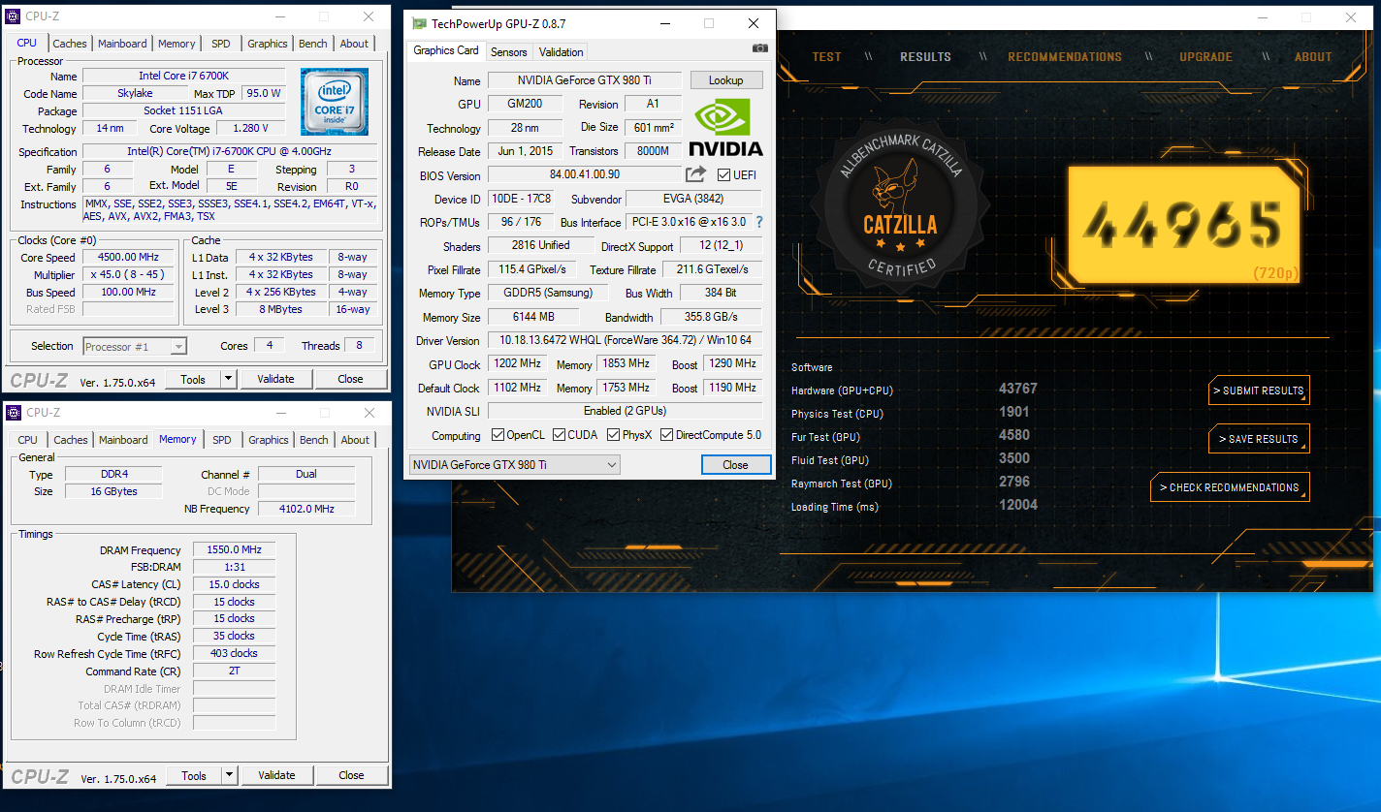Switch to Sensors tab in GPU-Z
This screenshot has height=812, width=1381.
click(x=509, y=52)
